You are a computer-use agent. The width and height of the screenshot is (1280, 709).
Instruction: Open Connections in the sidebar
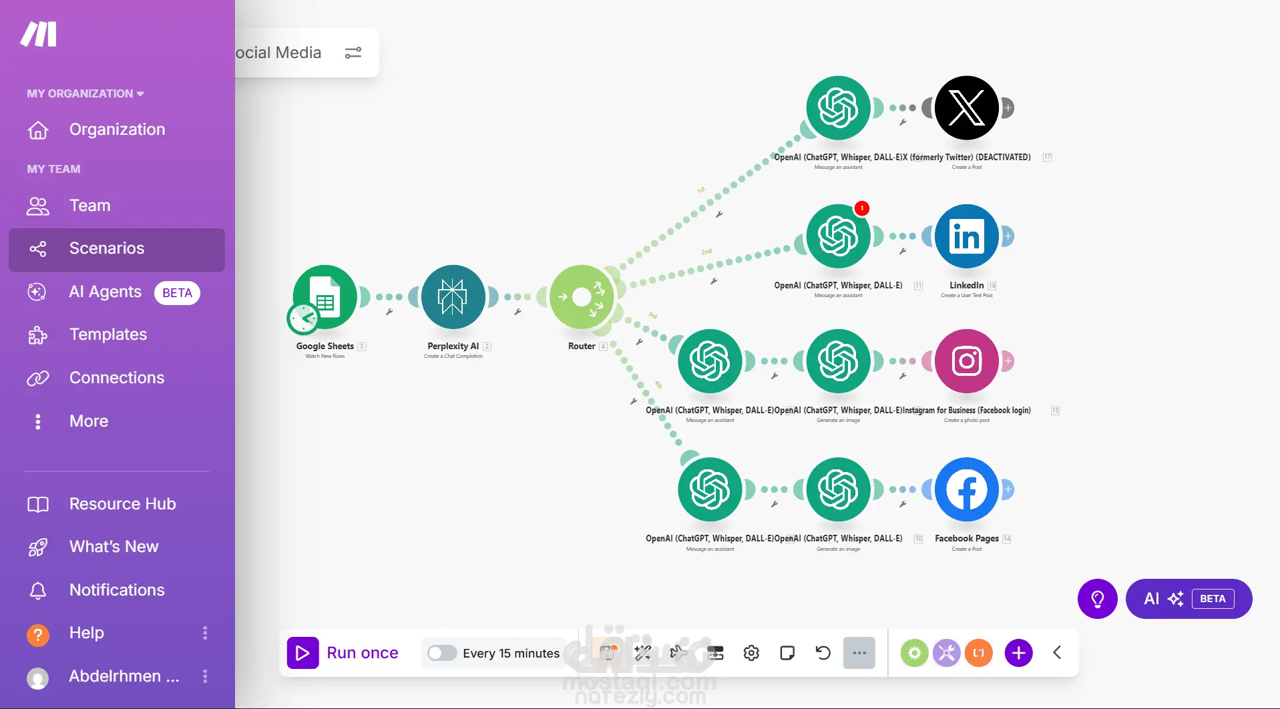pos(117,378)
